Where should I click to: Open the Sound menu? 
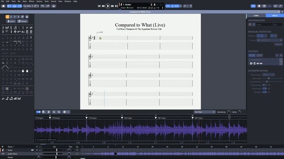pyautogui.click(x=53, y=1)
